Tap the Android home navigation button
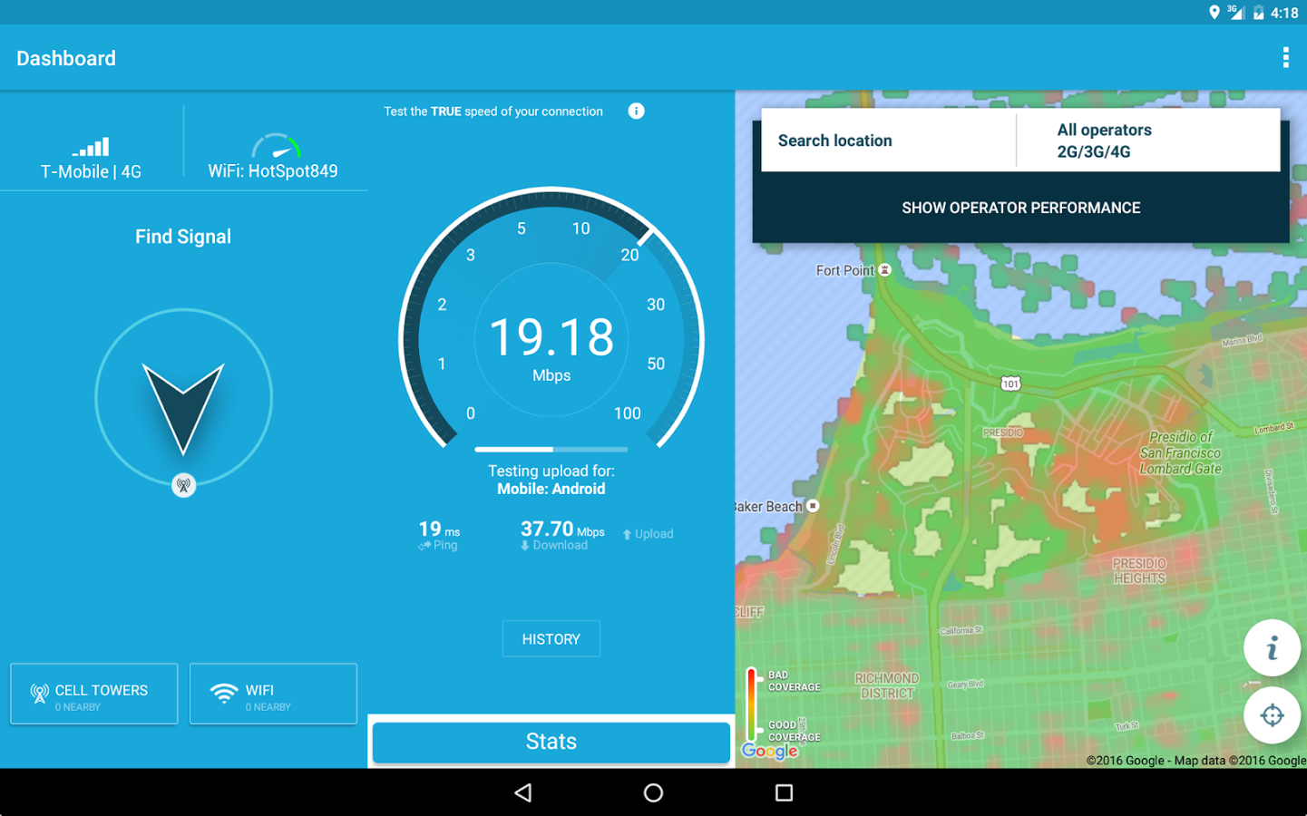Image resolution: width=1307 pixels, height=816 pixels. point(653,792)
